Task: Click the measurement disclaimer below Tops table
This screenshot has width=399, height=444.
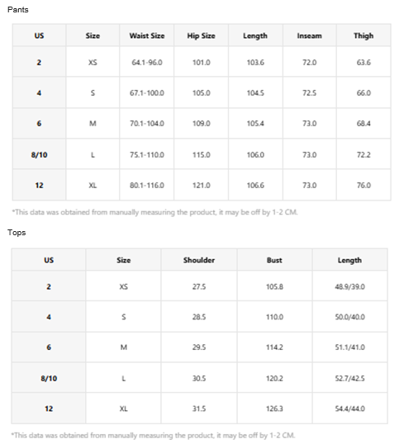Action: (x=153, y=435)
